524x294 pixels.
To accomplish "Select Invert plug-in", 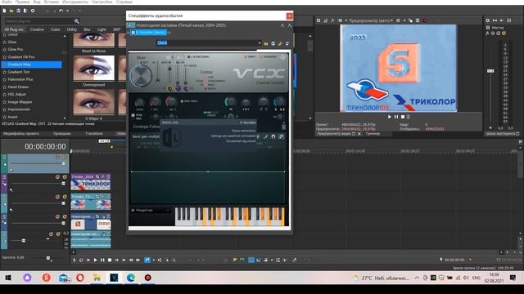I will [13, 117].
